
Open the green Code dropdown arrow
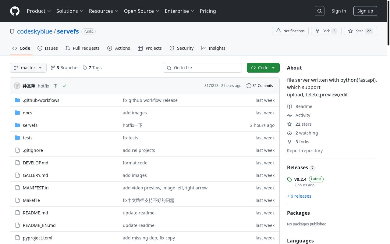[273, 68]
